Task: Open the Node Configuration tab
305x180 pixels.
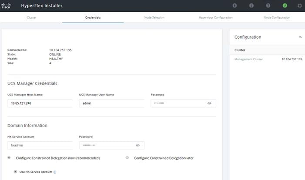Action: [277, 17]
